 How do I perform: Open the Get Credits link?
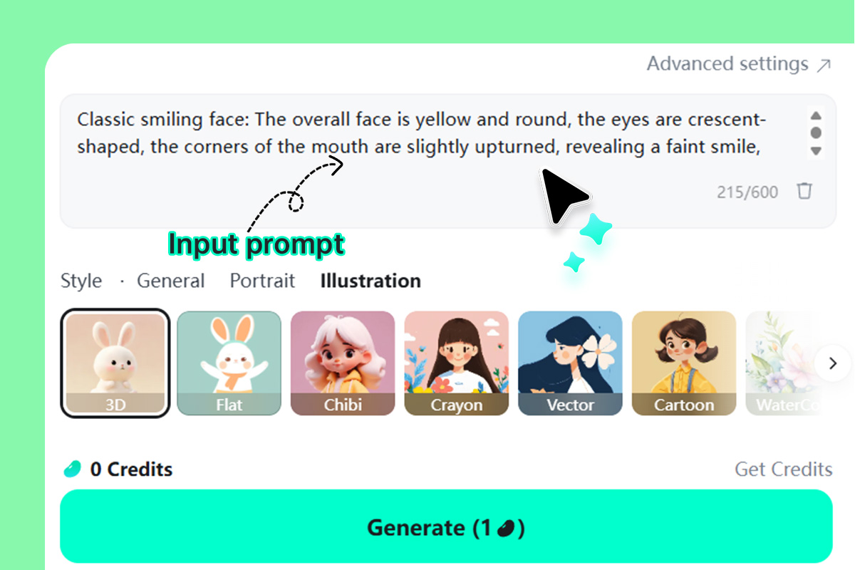pyautogui.click(x=784, y=470)
